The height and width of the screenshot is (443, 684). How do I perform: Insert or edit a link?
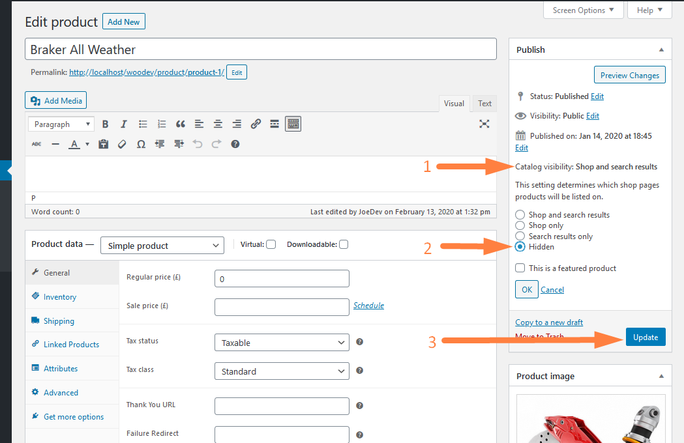(256, 124)
